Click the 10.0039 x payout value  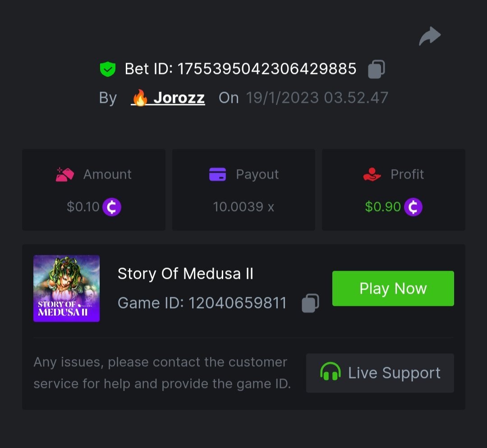243,207
